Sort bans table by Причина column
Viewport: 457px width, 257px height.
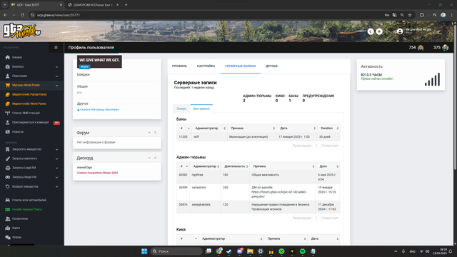251,128
